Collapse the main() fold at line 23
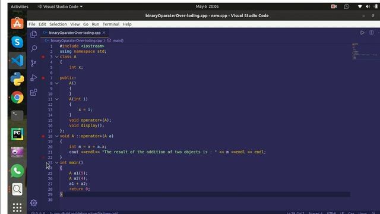Viewport: 380px width, 214px height. 57,162
